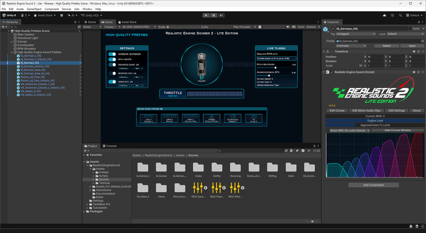
Task: Enable the Static checkbox
Action: pyautogui.click(x=410, y=29)
